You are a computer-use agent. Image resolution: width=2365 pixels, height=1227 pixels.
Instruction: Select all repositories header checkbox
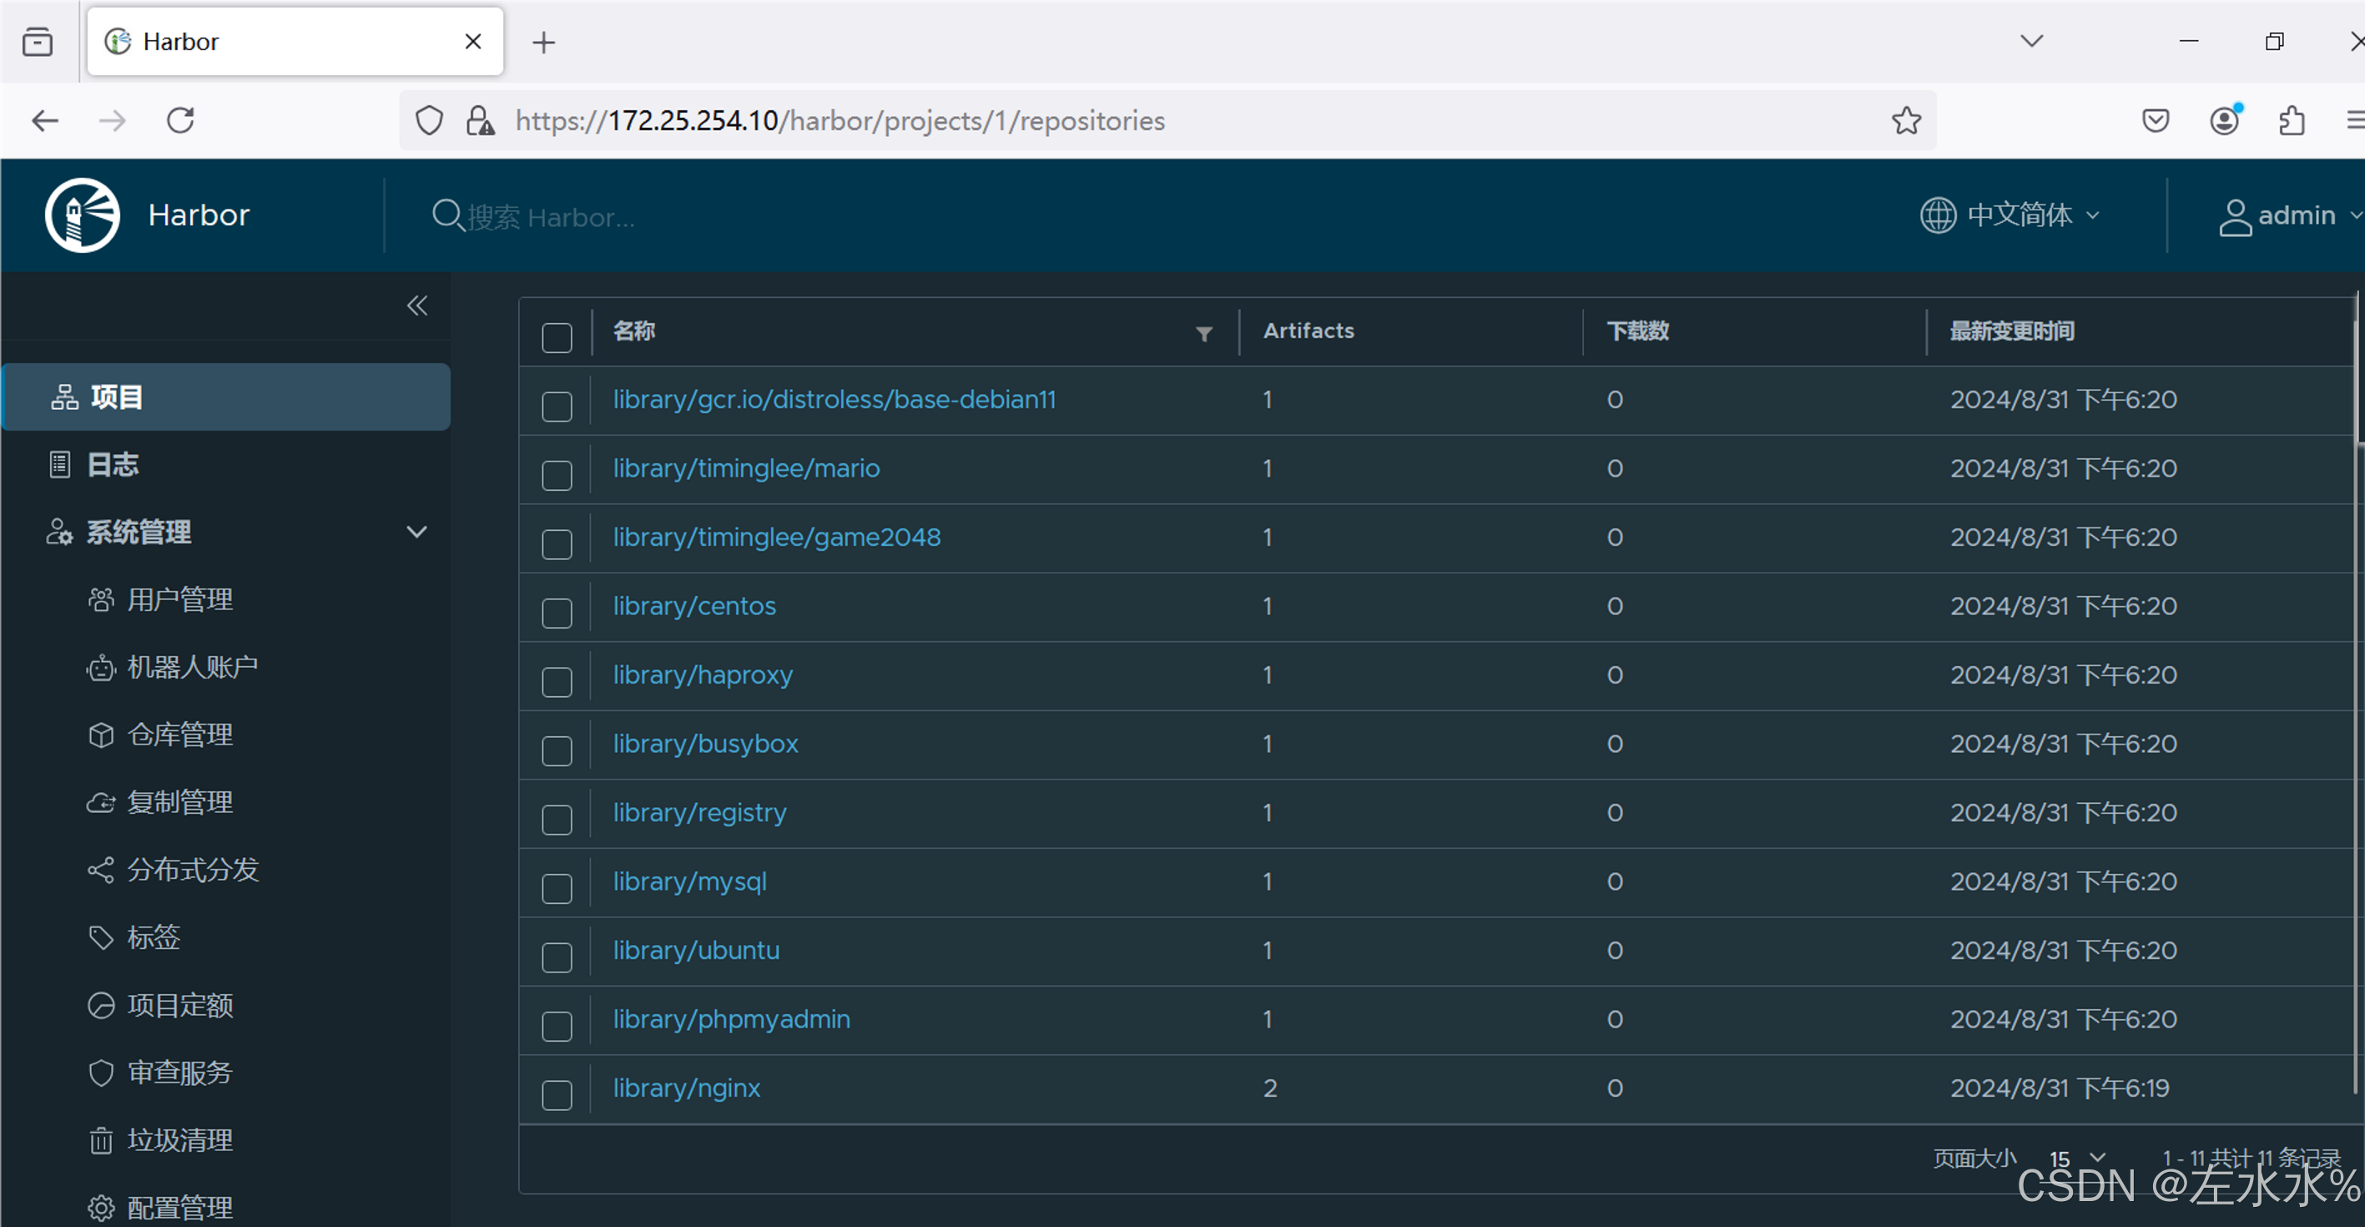click(557, 337)
